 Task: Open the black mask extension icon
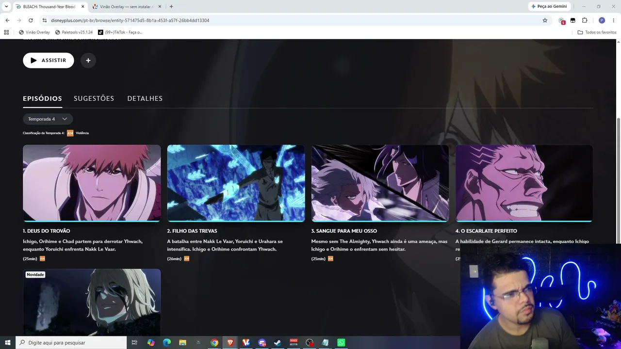[573, 20]
